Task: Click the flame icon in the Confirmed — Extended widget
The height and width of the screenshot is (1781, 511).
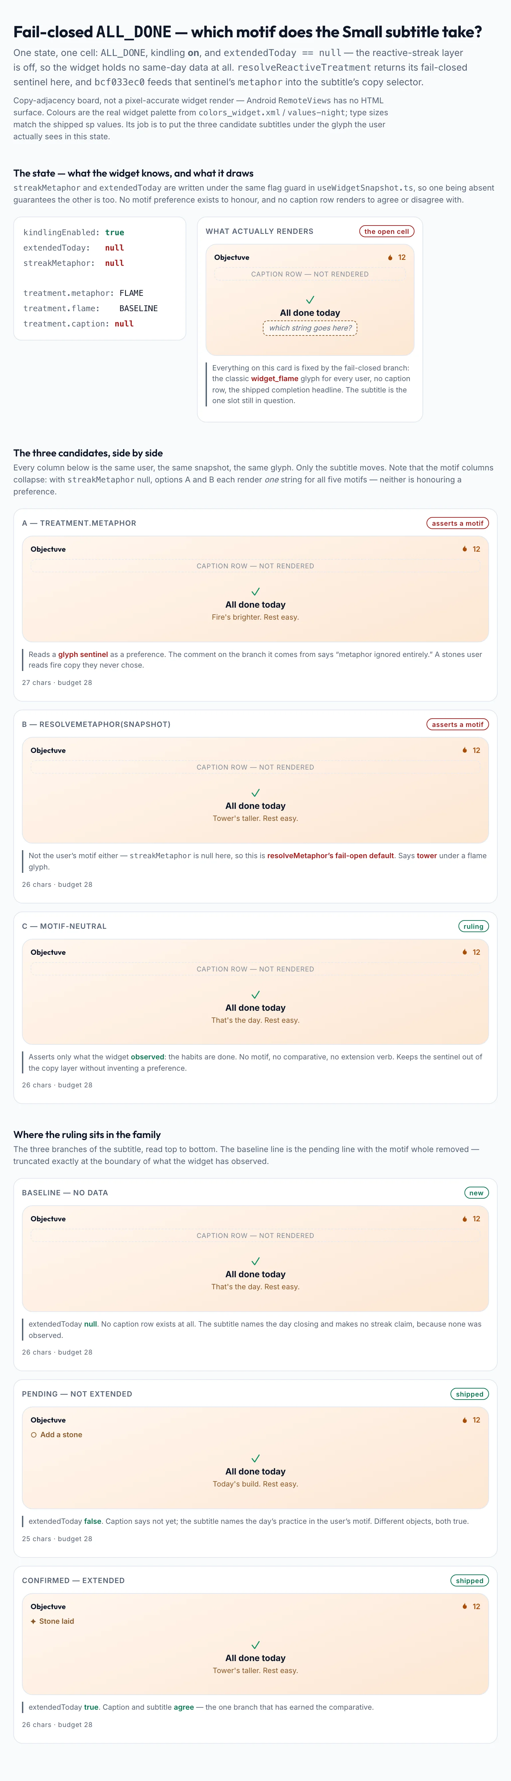Action: click(x=465, y=1607)
